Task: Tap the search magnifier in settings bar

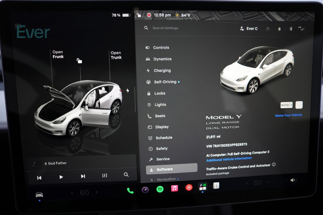Action: (146, 28)
